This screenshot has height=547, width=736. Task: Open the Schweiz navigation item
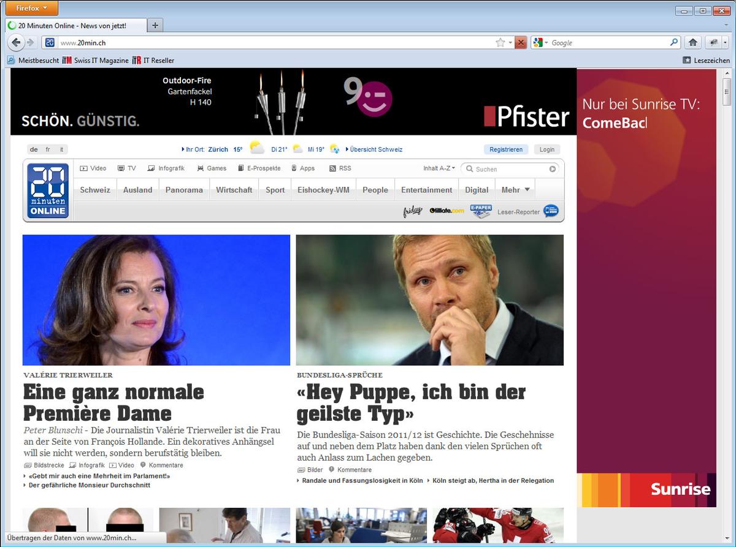(x=95, y=190)
